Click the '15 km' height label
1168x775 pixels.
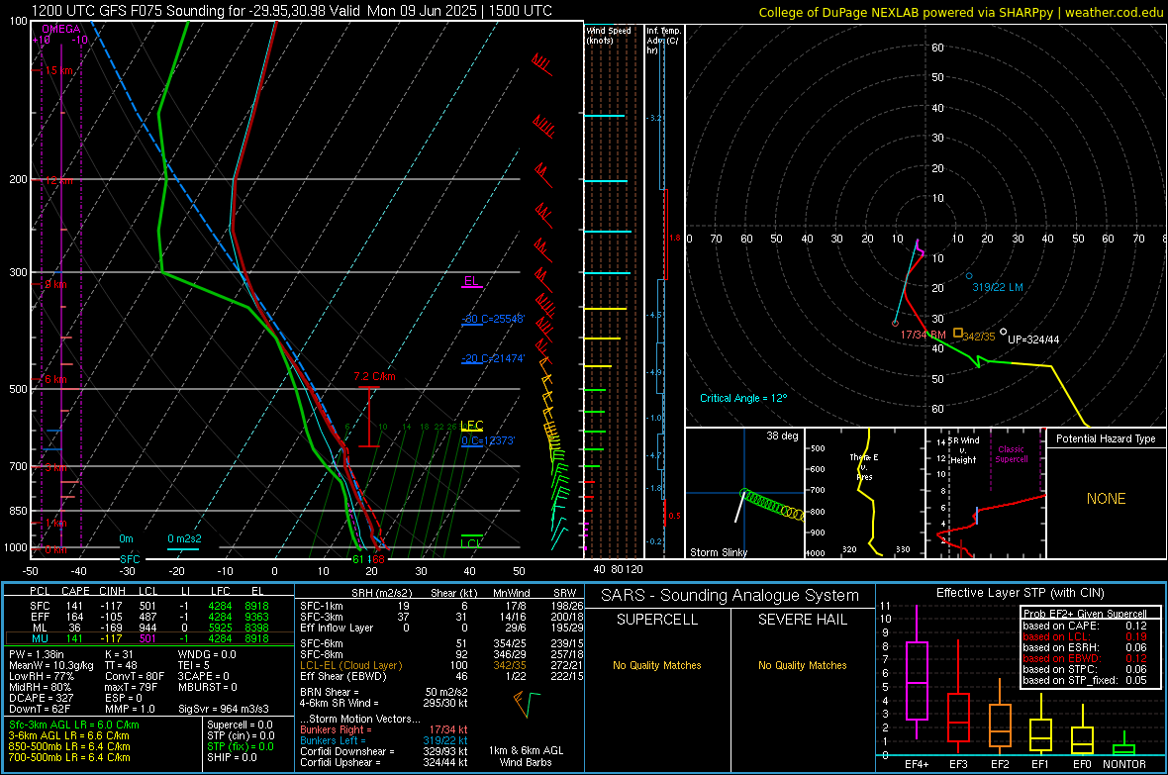pyautogui.click(x=58, y=71)
